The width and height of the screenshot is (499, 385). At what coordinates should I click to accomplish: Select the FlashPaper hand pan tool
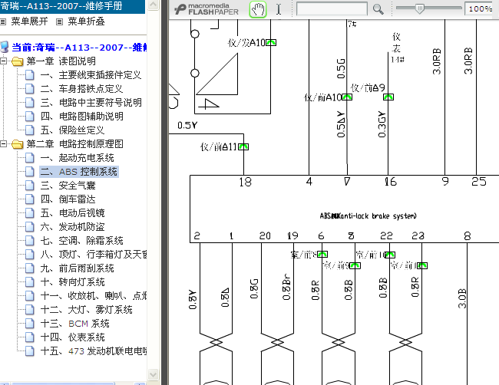coord(258,9)
